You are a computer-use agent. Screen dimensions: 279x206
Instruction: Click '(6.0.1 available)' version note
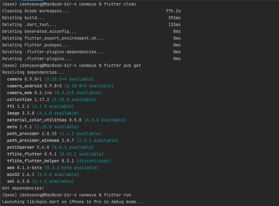tap(73, 147)
